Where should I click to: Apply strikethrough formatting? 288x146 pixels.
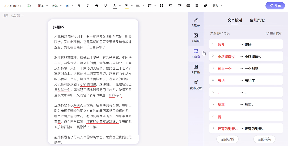coord(96,6)
